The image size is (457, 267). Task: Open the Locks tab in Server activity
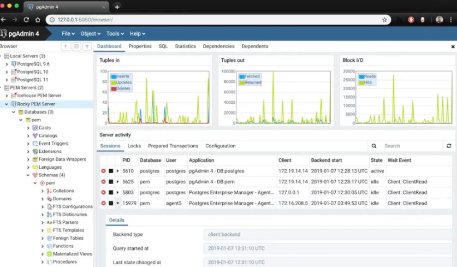tap(134, 146)
